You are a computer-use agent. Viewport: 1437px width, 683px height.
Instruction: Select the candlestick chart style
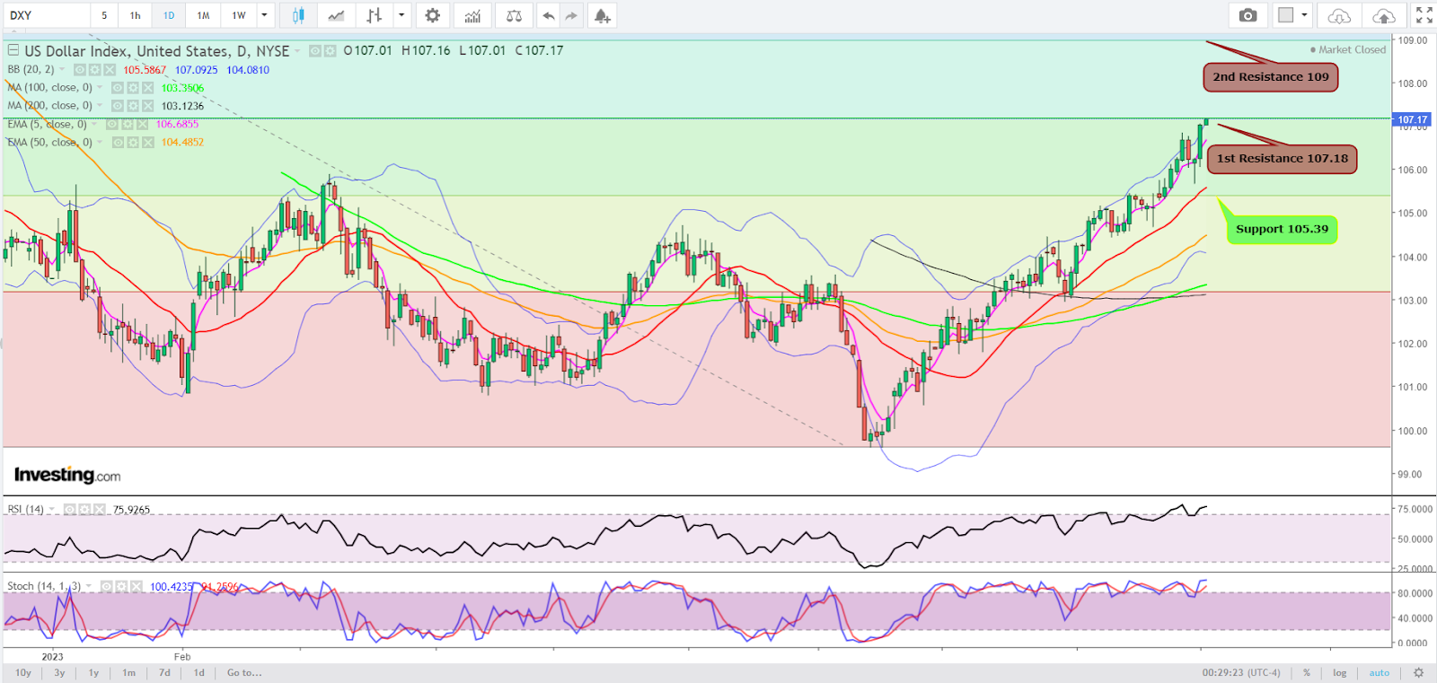(x=298, y=15)
